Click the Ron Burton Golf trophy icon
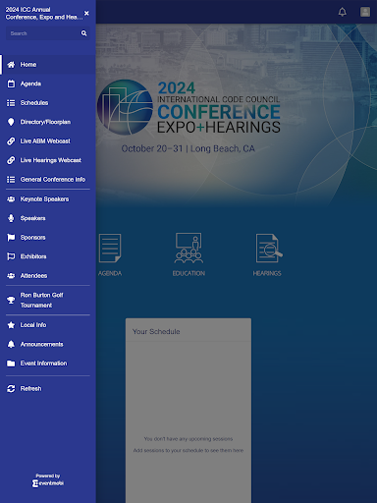The width and height of the screenshot is (377, 503). [x=11, y=300]
